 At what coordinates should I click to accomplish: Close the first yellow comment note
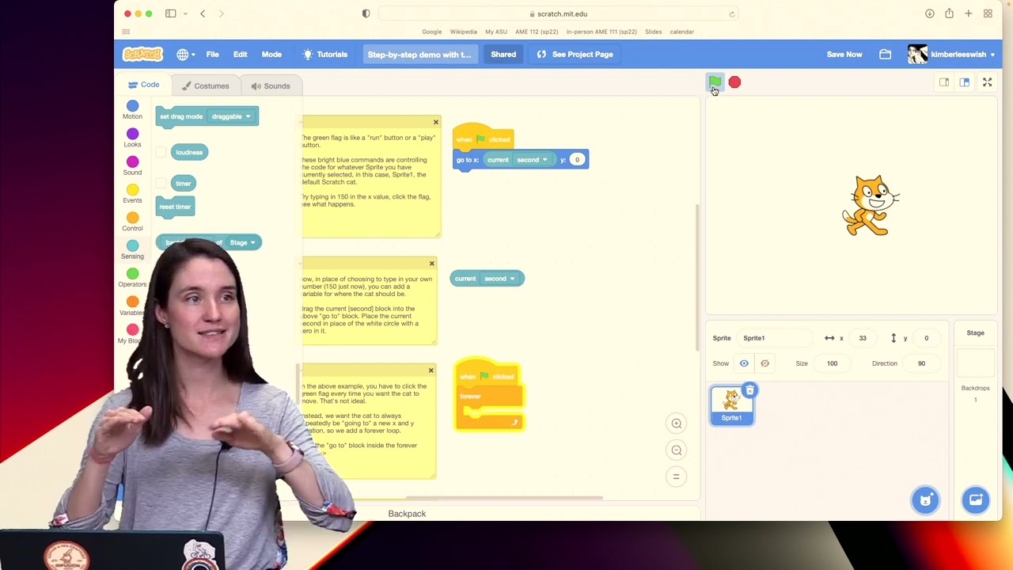click(435, 122)
